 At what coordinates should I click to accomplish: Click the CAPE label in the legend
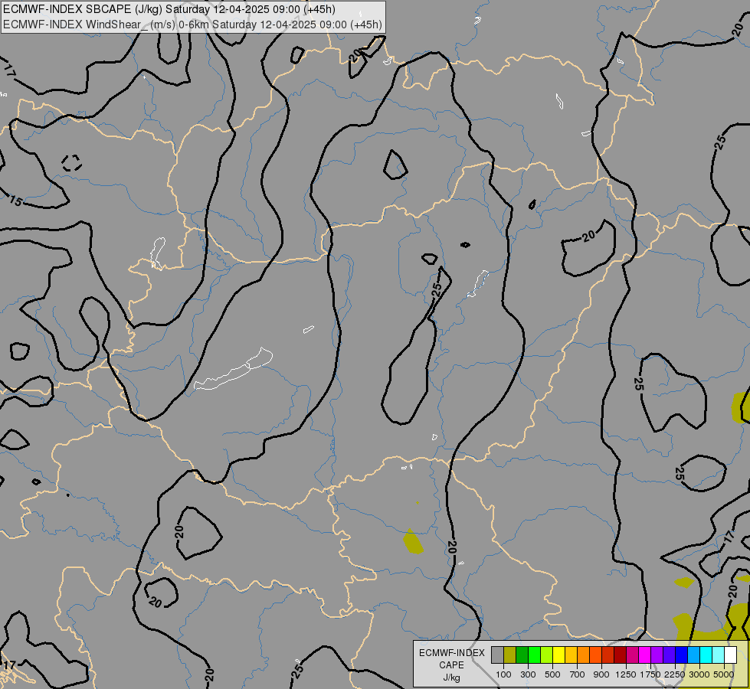[x=451, y=665]
